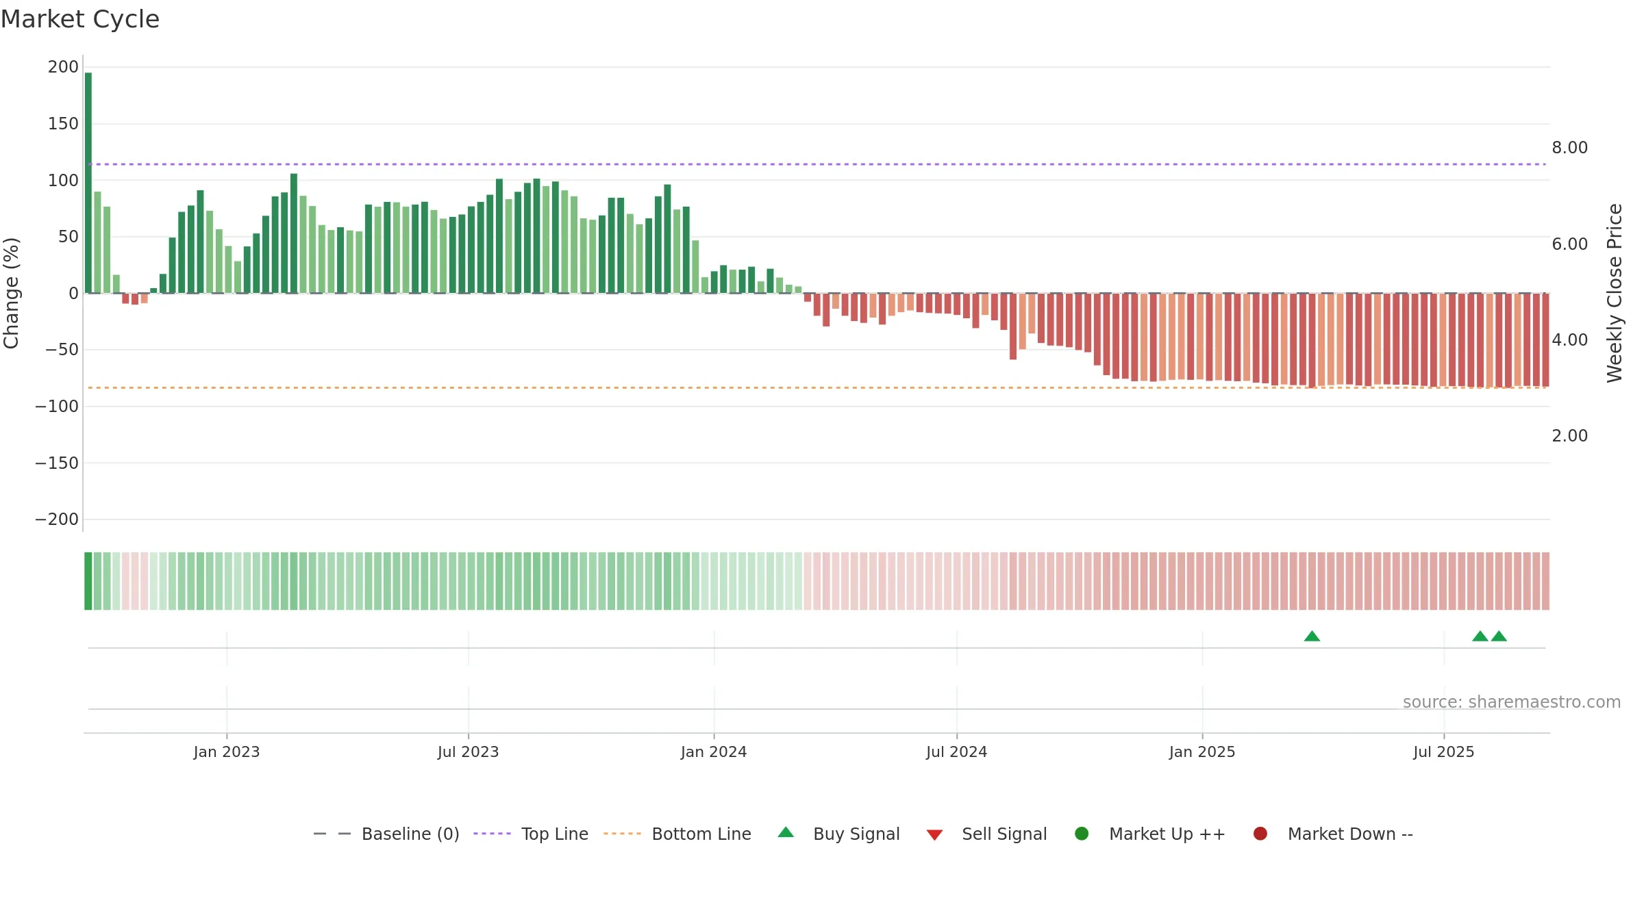This screenshot has width=1644, height=924.
Task: Click the green Market Up circle icon
Action: (1082, 834)
